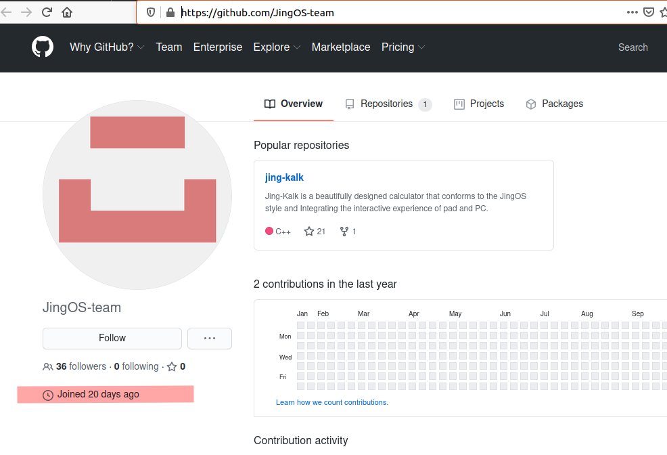The height and width of the screenshot is (455, 667).
Task: Open the browser home page
Action: pyautogui.click(x=67, y=12)
